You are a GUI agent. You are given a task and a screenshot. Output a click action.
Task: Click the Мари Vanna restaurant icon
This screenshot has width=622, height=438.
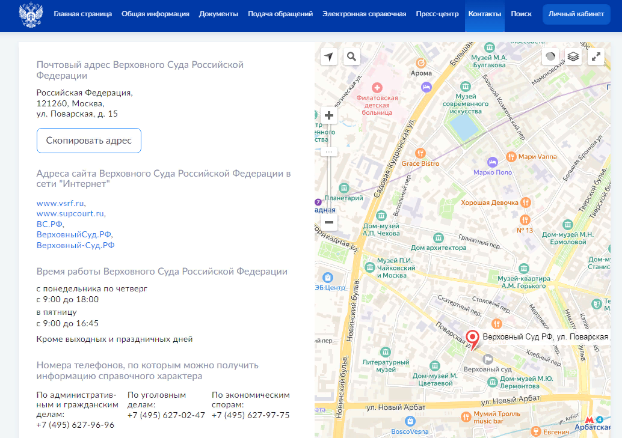pyautogui.click(x=511, y=157)
